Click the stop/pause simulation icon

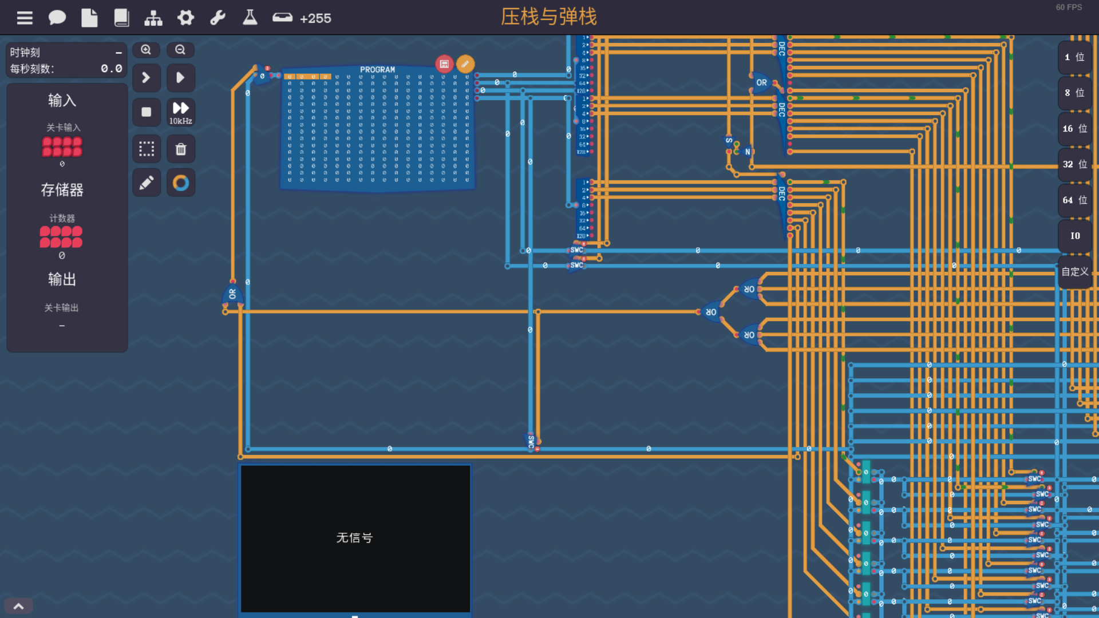[x=147, y=112]
